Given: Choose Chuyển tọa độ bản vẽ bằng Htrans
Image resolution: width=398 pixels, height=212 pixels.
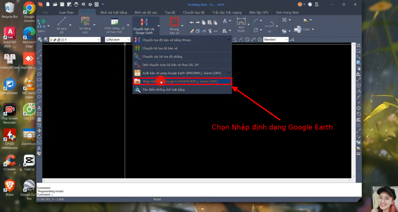Looking at the screenshot, I should pos(182,40).
